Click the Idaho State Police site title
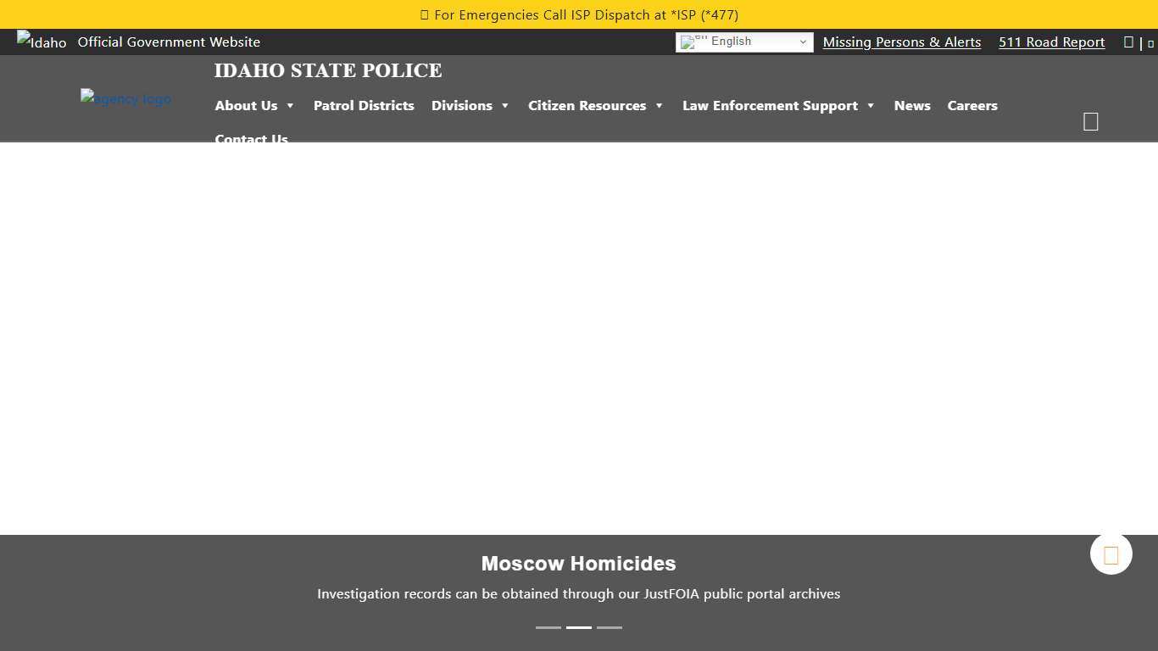 pyautogui.click(x=328, y=70)
